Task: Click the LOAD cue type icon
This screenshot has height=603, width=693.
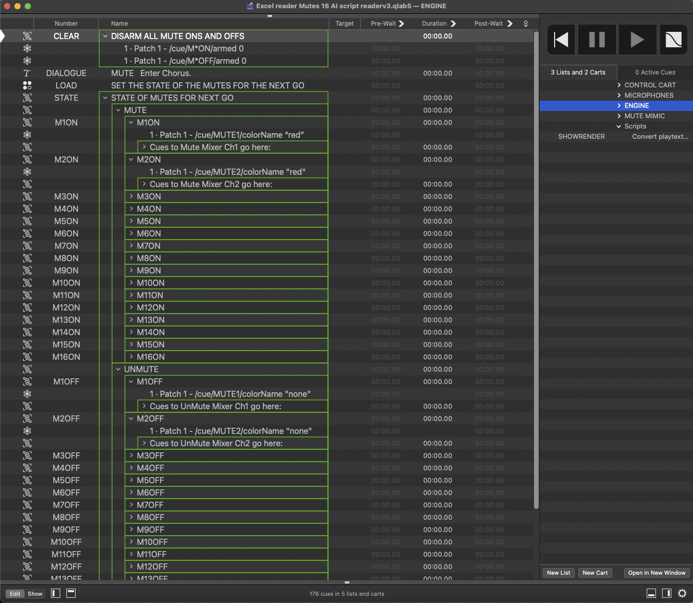Action: pos(27,85)
